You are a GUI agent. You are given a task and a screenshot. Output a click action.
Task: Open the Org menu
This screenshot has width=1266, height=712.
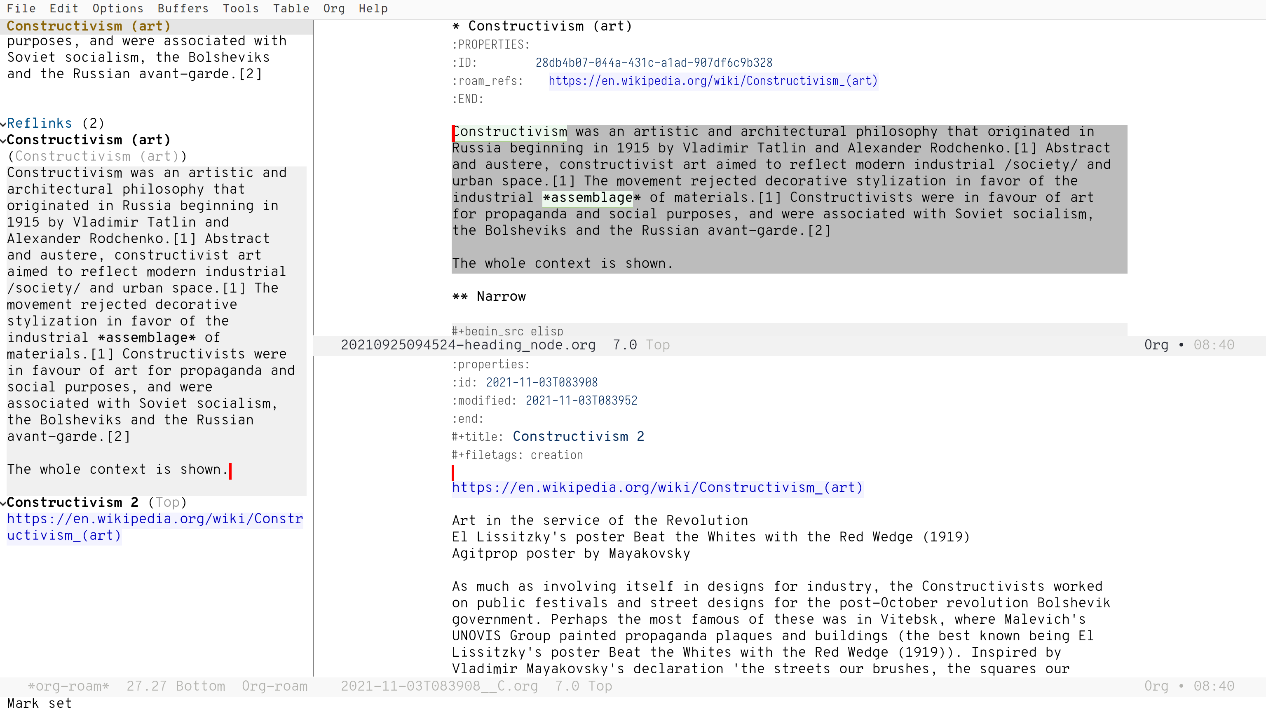(x=334, y=8)
